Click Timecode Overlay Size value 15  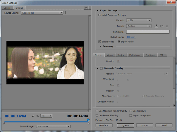point(118,85)
